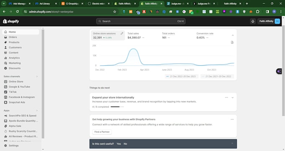285x151 pixels.
Task: Open more options for Shopify Partners card
Action: pyautogui.click(x=232, y=120)
